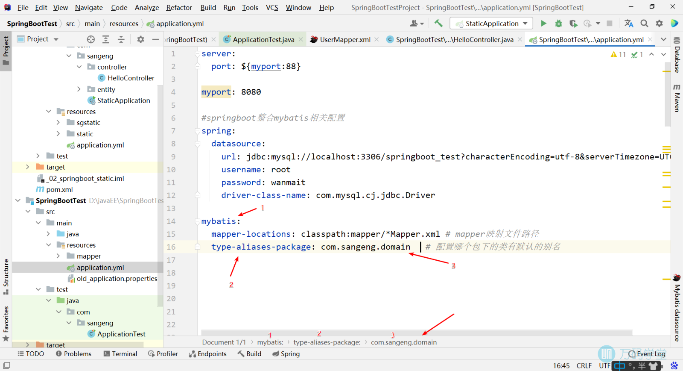This screenshot has width=683, height=371.
Task: Open the VCS menu
Action: 272,7
